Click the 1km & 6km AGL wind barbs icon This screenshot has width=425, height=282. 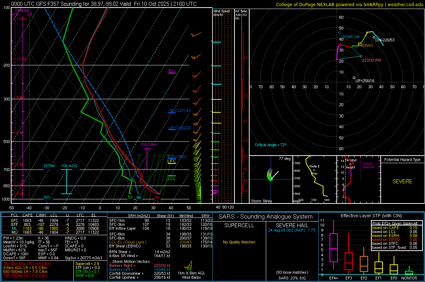(189, 265)
